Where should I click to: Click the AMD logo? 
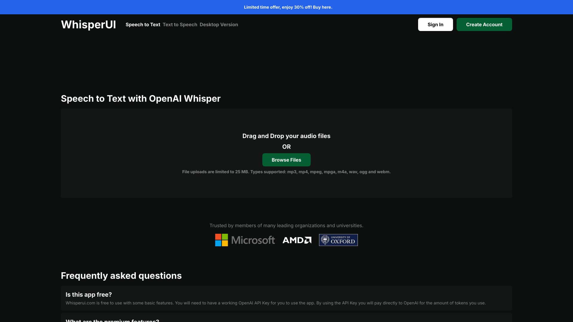pyautogui.click(x=297, y=240)
